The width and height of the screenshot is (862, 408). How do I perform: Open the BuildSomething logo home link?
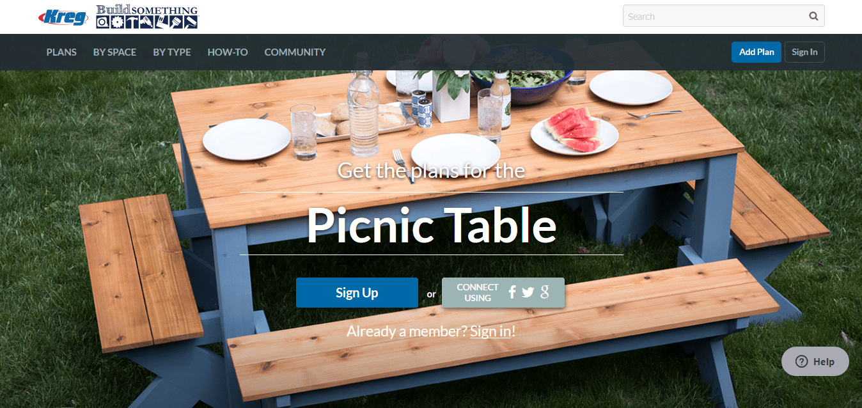[147, 17]
